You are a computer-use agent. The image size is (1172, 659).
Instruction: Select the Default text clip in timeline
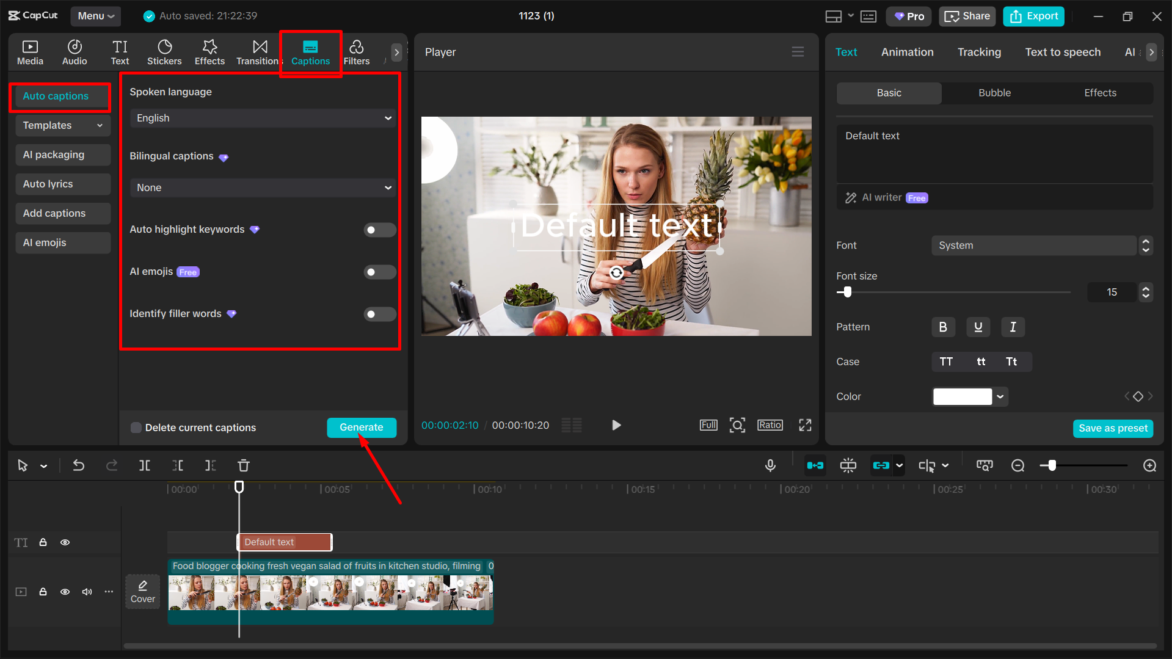284,542
